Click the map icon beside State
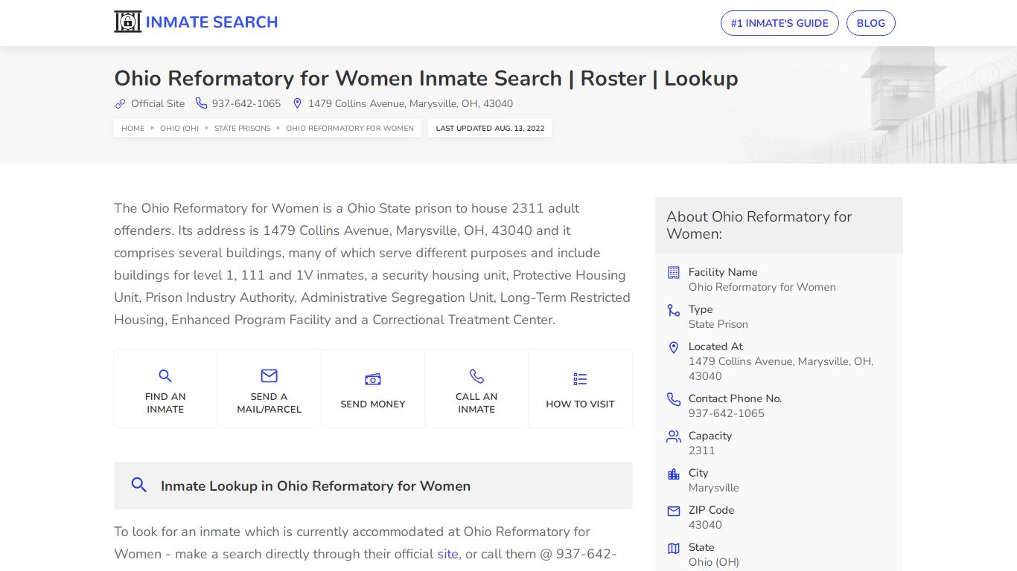Image resolution: width=1017 pixels, height=571 pixels. click(x=674, y=548)
